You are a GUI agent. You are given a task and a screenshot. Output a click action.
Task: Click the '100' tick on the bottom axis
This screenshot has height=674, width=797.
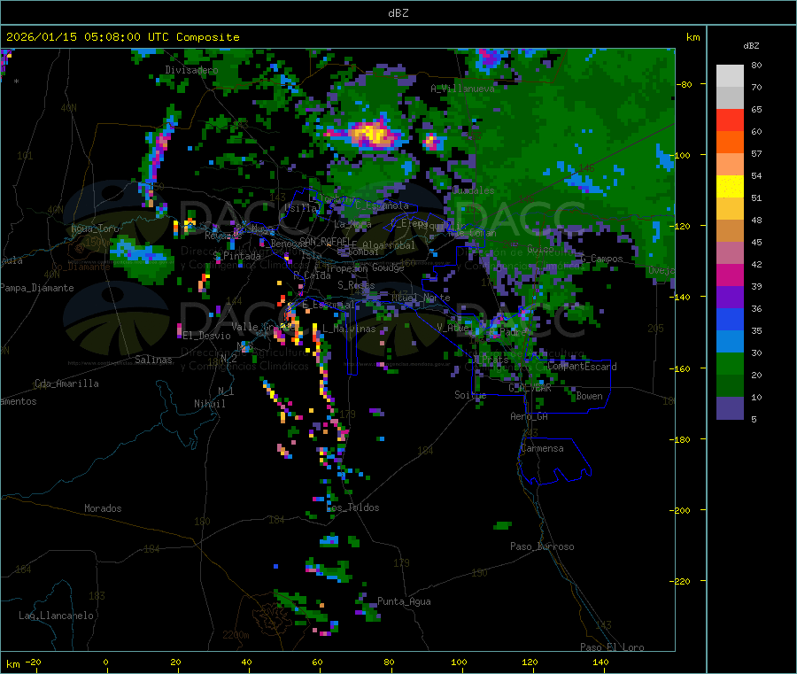(459, 662)
